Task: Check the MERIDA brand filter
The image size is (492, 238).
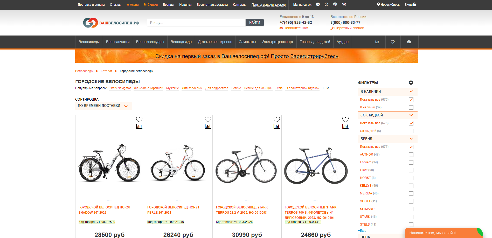Action: 411,193
